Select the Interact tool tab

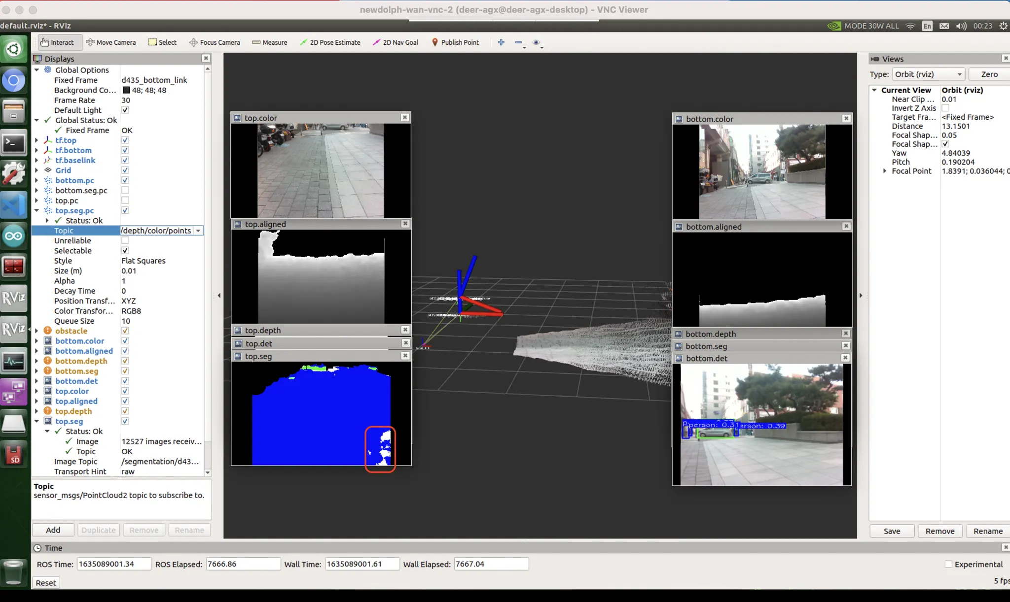[x=57, y=42]
